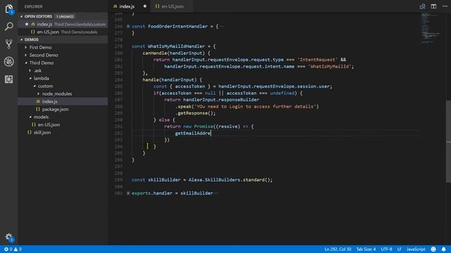
Task: Open the editor More Actions ellipsis
Action: (445, 6)
